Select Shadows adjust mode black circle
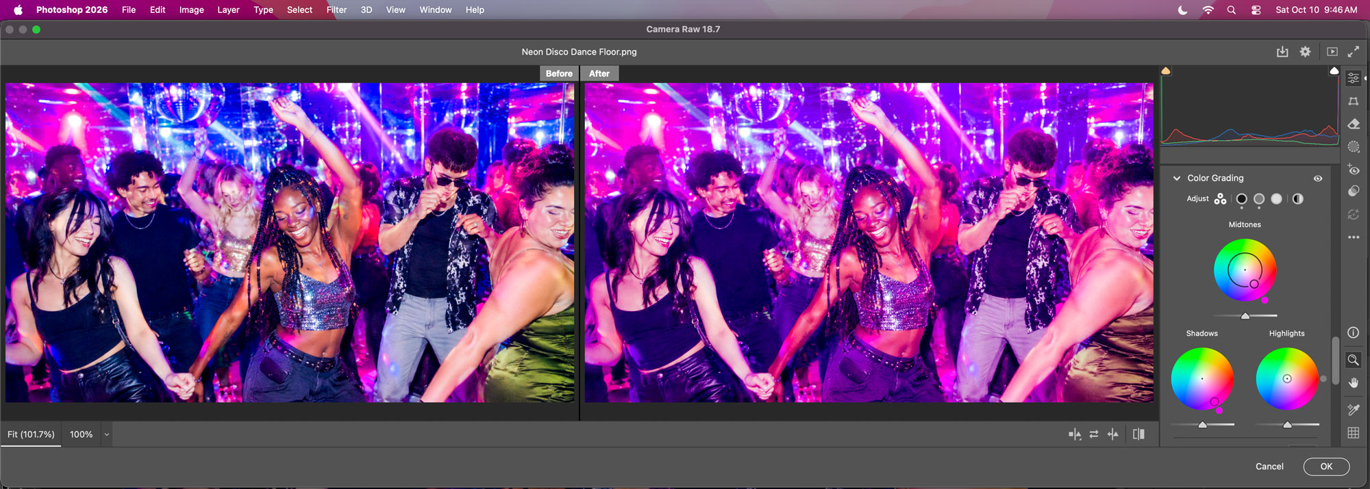 [x=1241, y=199]
